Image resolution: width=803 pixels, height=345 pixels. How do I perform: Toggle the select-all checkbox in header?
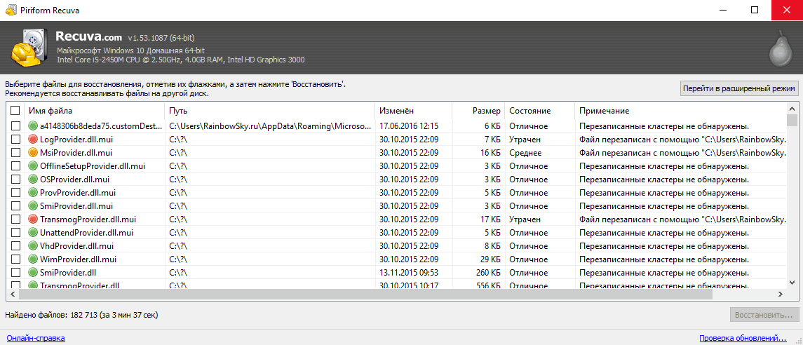(15, 111)
